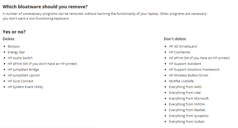238x128 pixels.
Task: Click 'HP JumpStart Launch' text
Action: (x=24, y=75)
